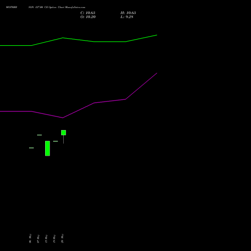Viewport: 251px width, 251px height.
Task: Click the tall green candlestick body
Action: tap(48, 149)
